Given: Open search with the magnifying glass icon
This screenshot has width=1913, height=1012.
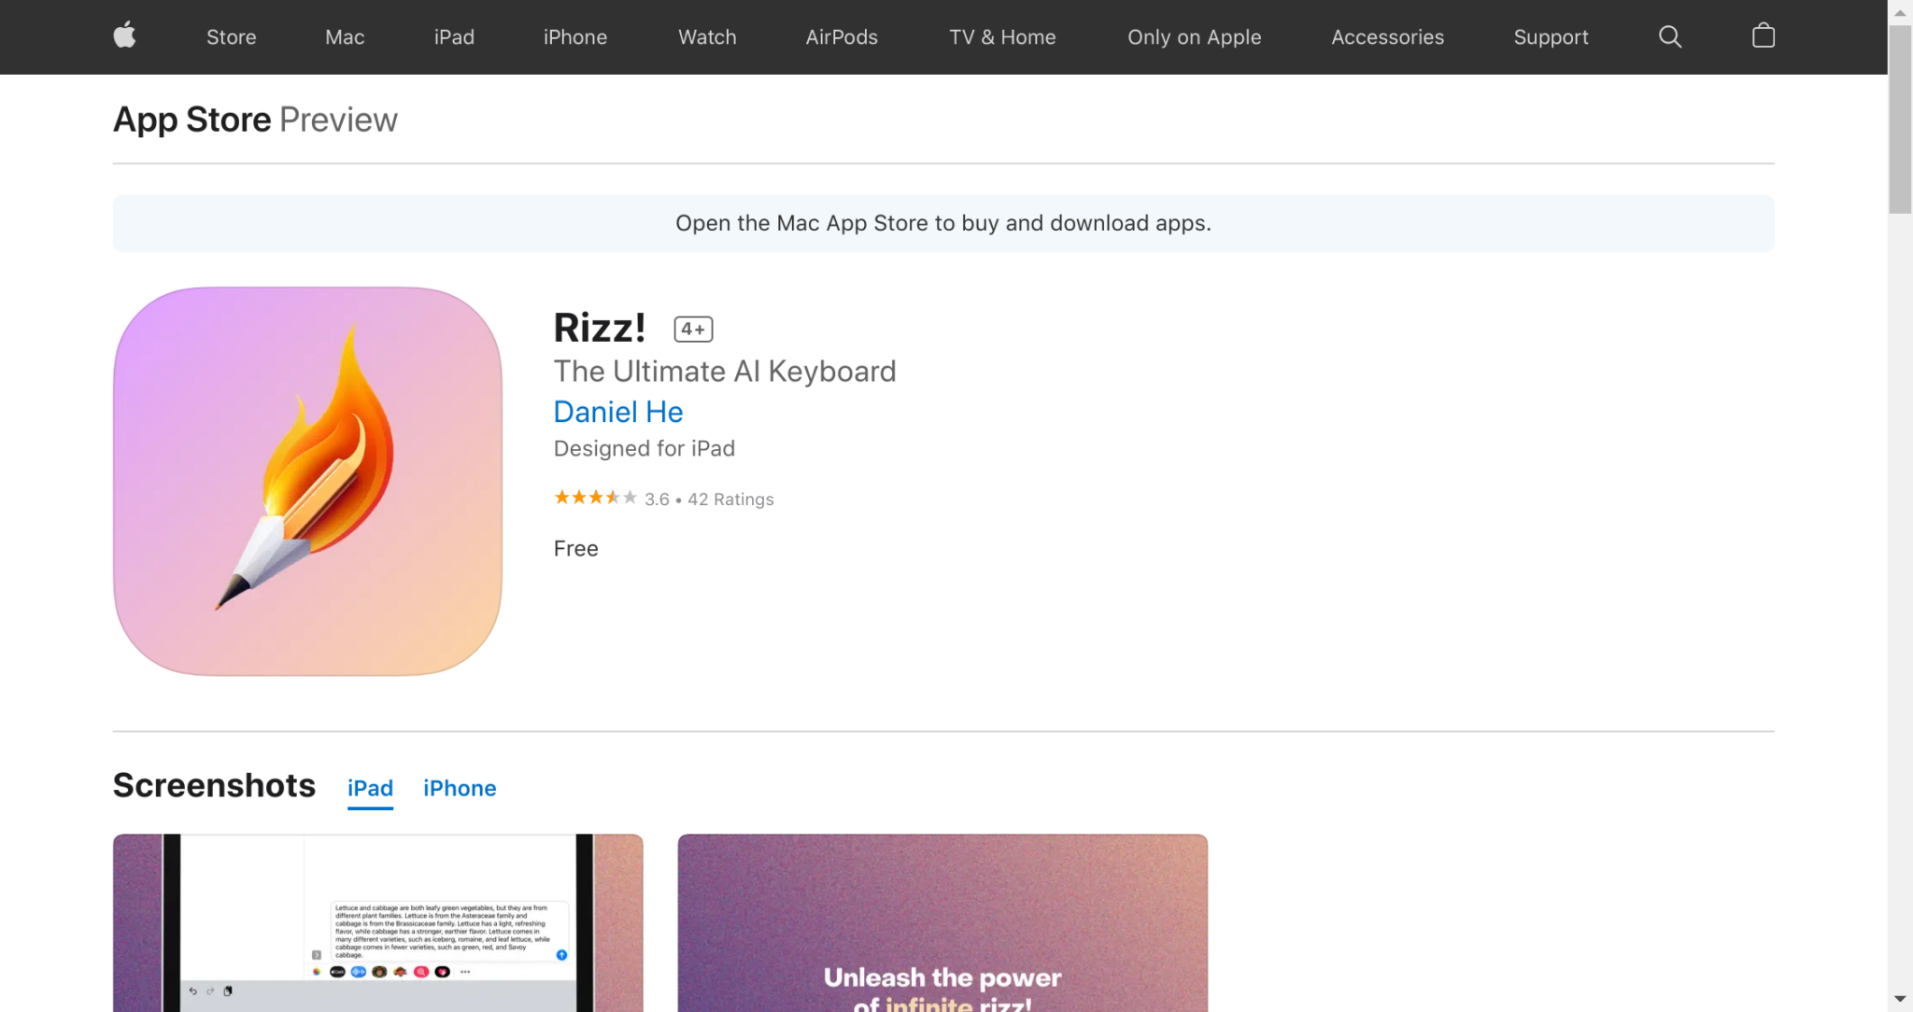Looking at the screenshot, I should (x=1670, y=36).
